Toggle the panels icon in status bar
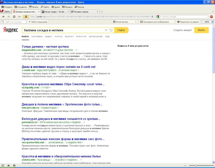Viewport: 215px width, 168px height. [x=3, y=165]
